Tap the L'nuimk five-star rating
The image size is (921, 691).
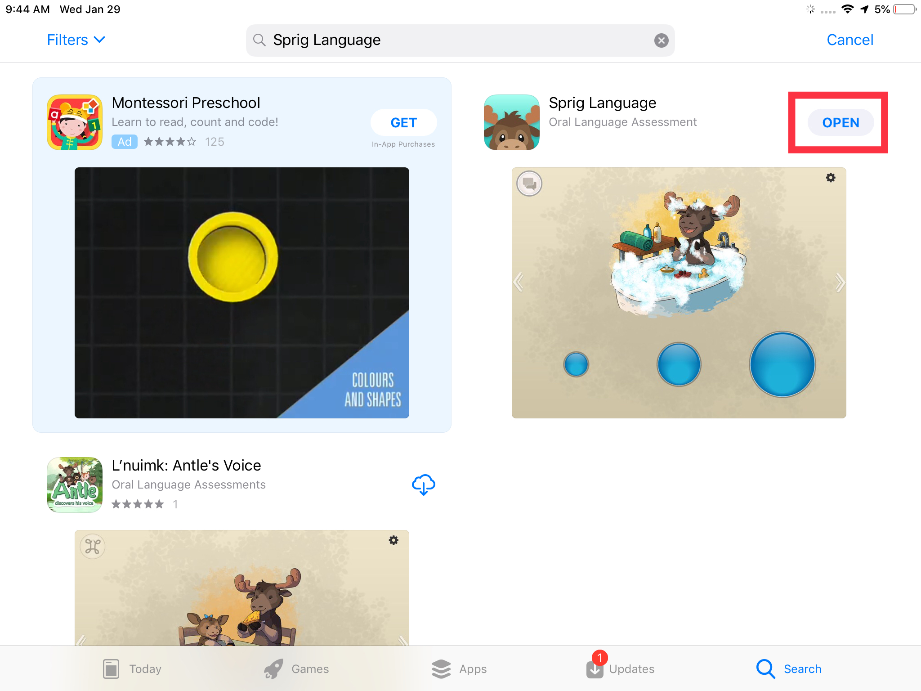138,504
